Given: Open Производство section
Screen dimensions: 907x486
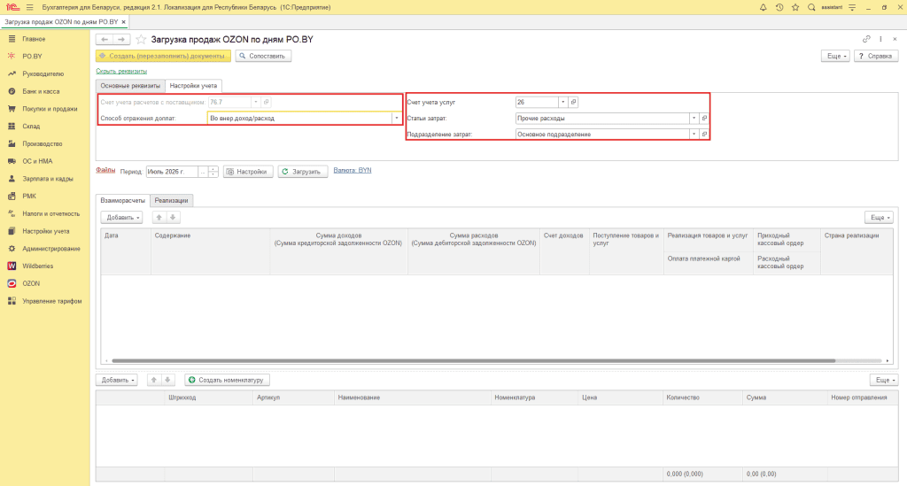Looking at the screenshot, I should pyautogui.click(x=43, y=143).
